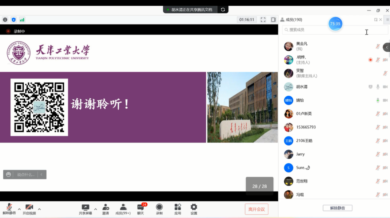
Task: Toggle the muted mic icon for Sure.
Action: [378, 168]
